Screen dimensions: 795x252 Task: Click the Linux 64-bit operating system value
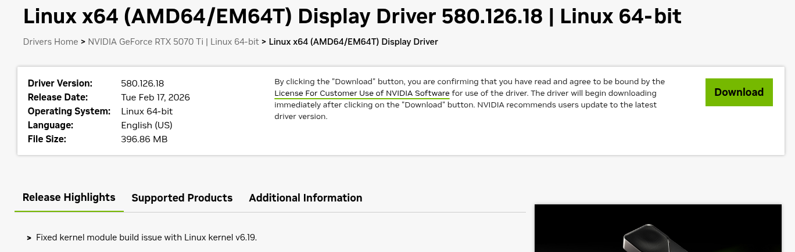point(146,111)
